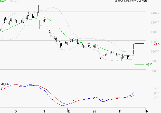Click the 100.00 price axis label
161x113 pixels.
(x=155, y=51)
